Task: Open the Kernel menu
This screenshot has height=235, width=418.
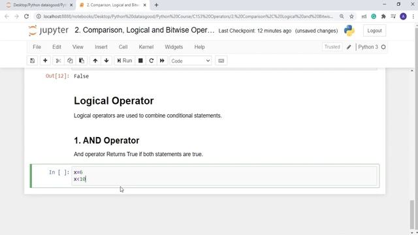Action: pos(146,47)
